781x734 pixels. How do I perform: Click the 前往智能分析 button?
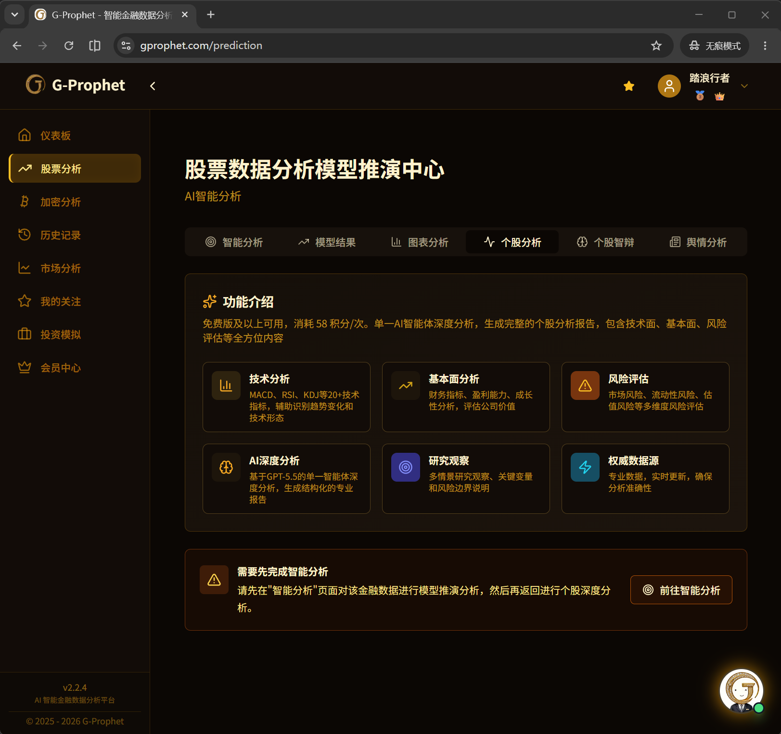click(681, 590)
